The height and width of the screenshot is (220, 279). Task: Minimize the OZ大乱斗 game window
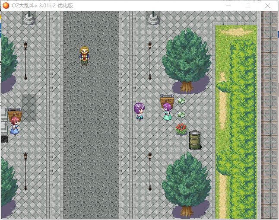click(x=228, y=6)
